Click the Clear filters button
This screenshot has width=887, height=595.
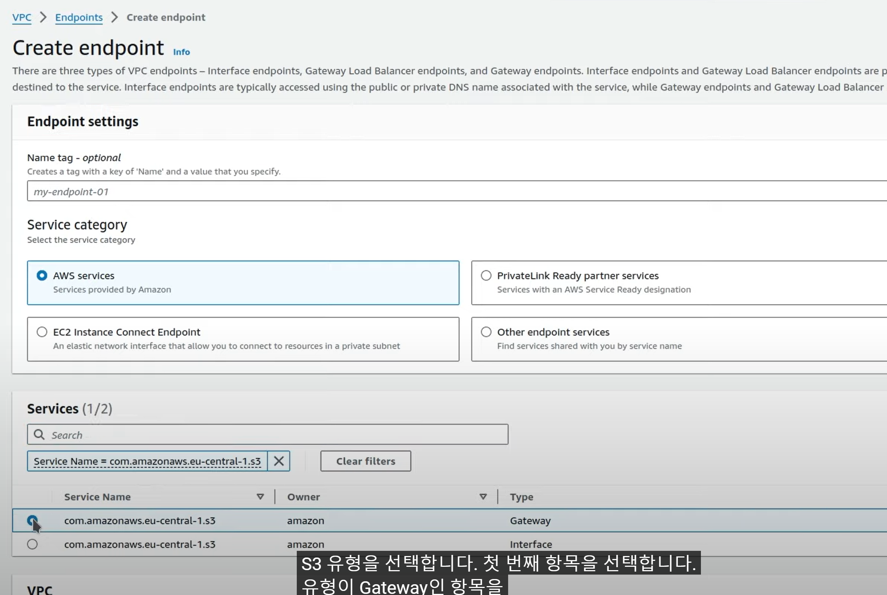coord(365,461)
